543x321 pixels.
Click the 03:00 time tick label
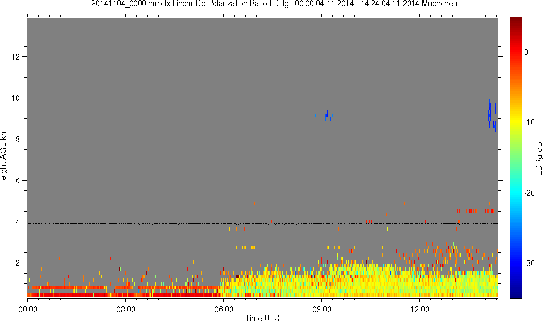126,309
